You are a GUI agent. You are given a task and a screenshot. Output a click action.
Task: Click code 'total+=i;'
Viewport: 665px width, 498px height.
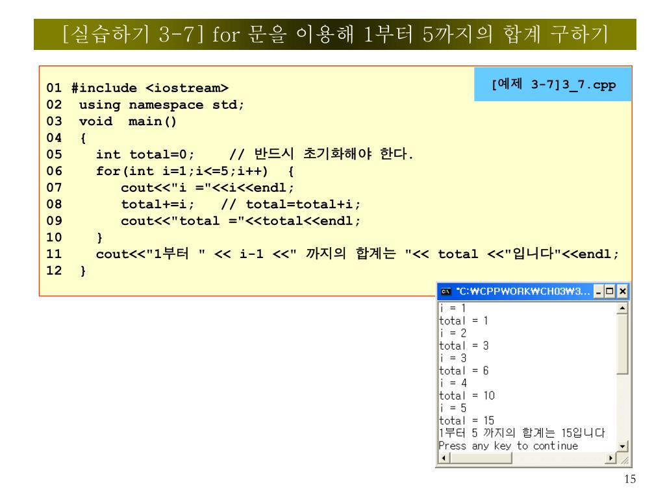click(x=158, y=204)
